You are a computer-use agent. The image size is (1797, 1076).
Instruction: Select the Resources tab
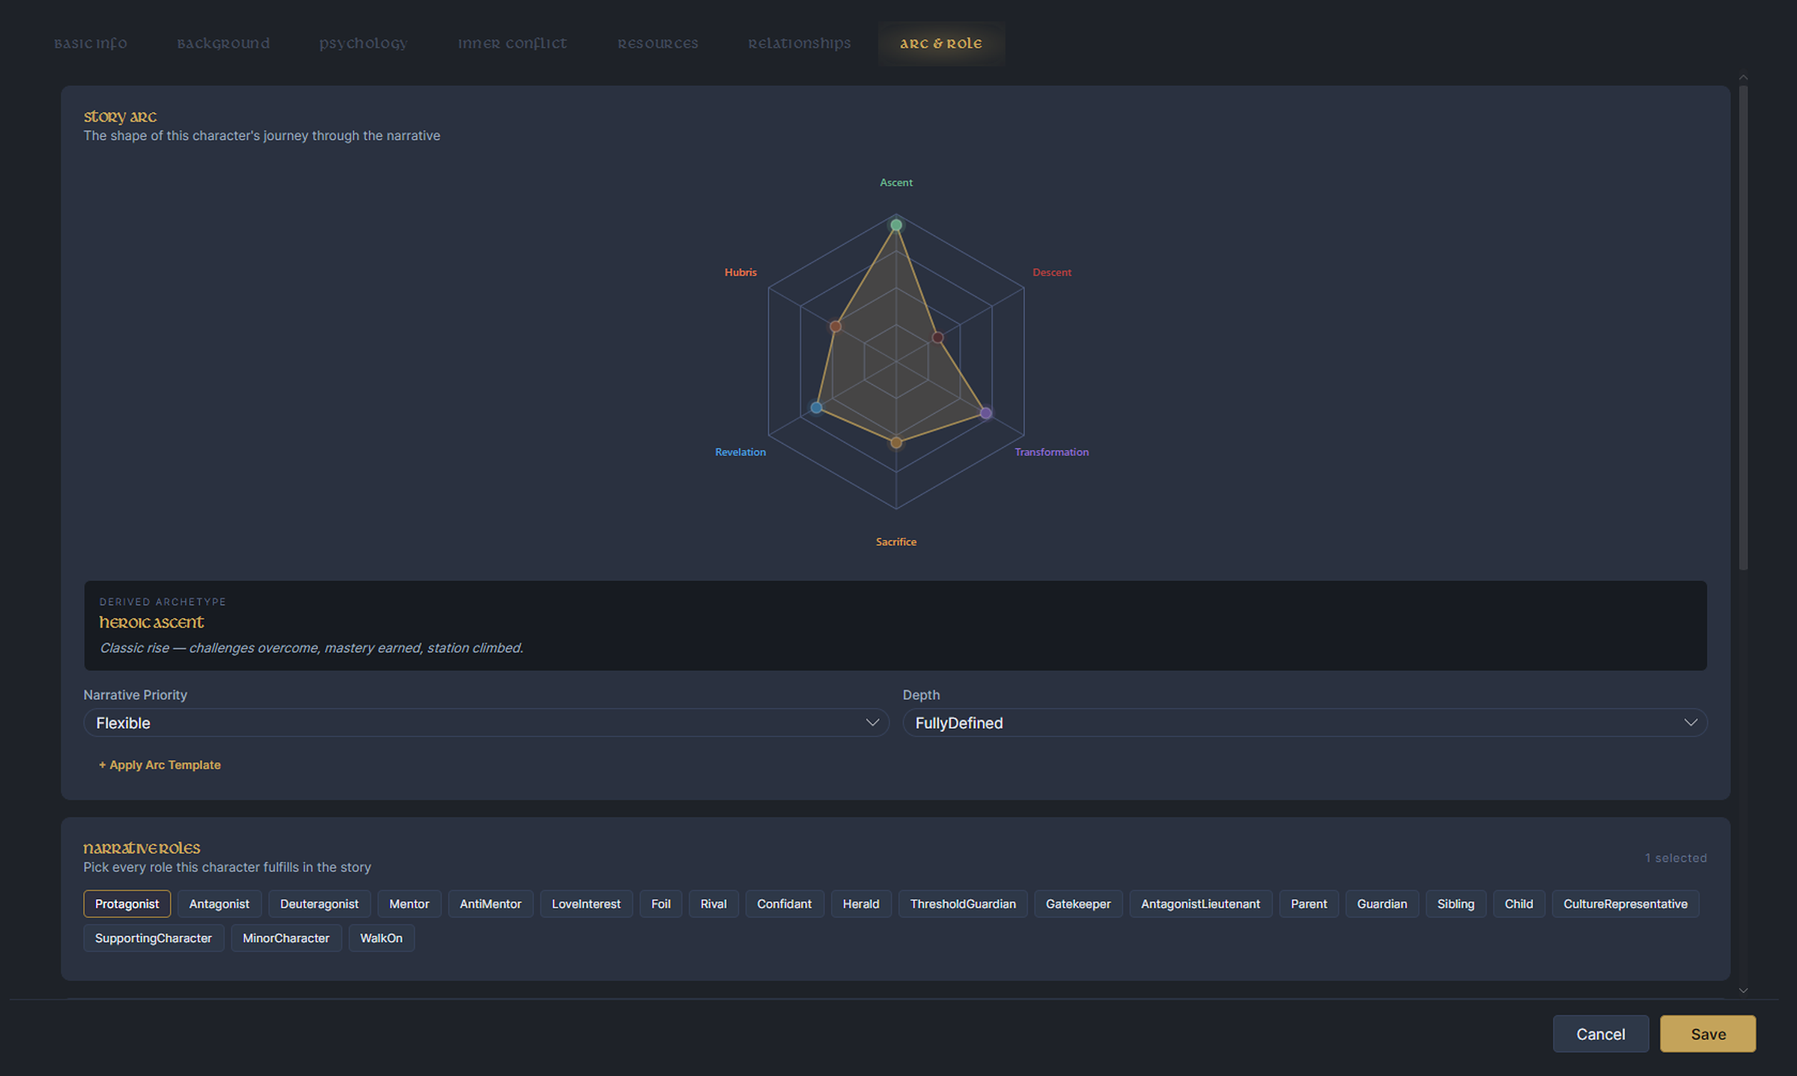pos(657,43)
